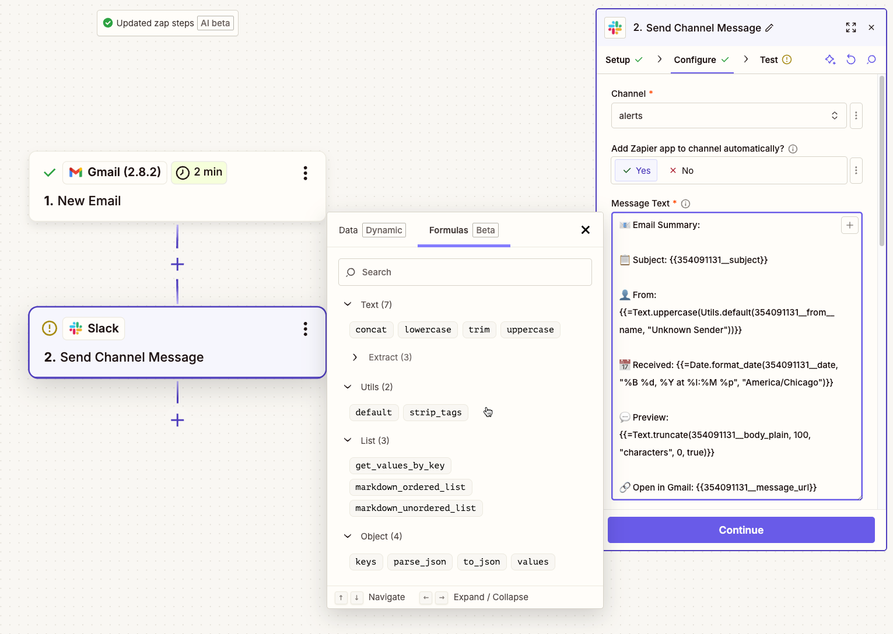The width and height of the screenshot is (893, 634).
Task: Add a step between Gmail and Slack
Action: point(177,264)
